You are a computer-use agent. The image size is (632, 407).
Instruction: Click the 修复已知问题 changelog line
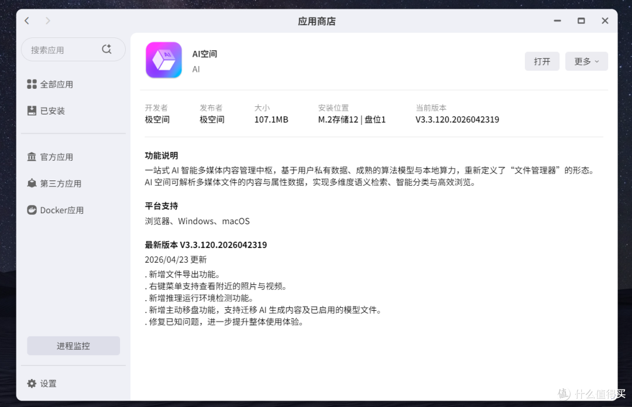coord(224,322)
